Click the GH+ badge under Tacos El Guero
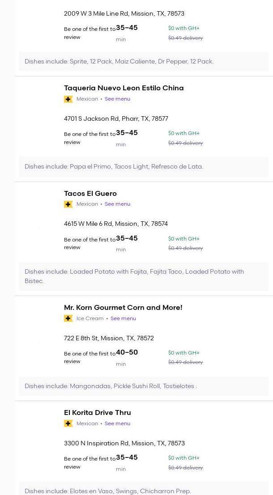Viewport: 273px width, 495px height. pyautogui.click(x=68, y=204)
